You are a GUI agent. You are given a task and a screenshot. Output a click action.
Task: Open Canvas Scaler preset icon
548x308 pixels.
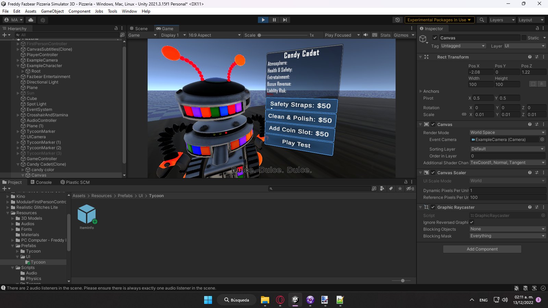[537, 172]
